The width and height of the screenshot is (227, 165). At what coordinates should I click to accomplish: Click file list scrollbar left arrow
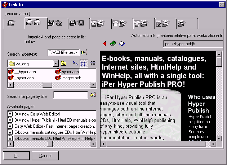[x=10, y=85]
